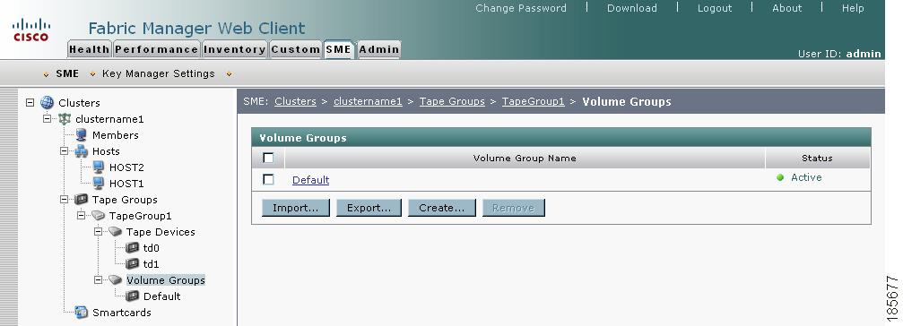The width and height of the screenshot is (903, 326).
Task: Collapse the TapeGroup1 tree node
Action: click(82, 216)
